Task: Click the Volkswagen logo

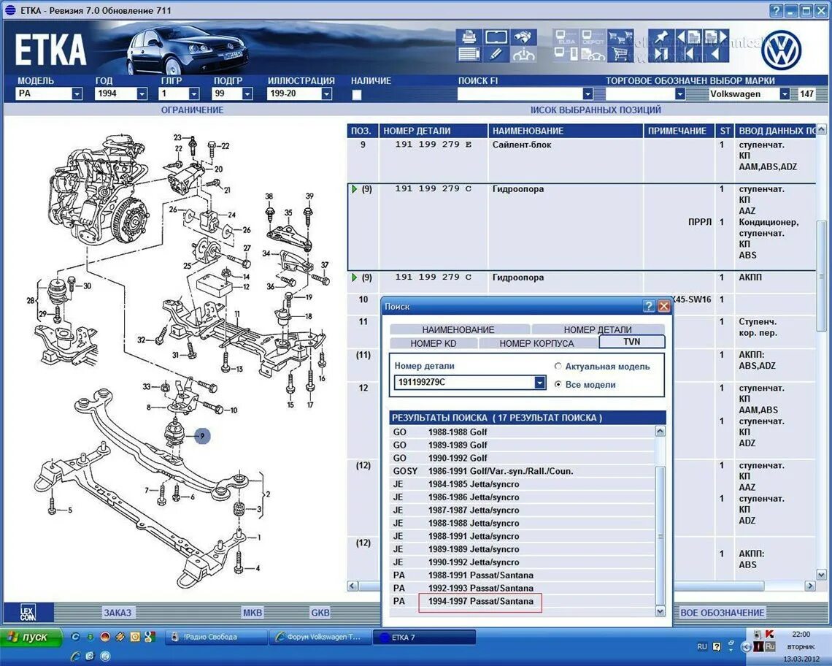Action: [x=781, y=50]
